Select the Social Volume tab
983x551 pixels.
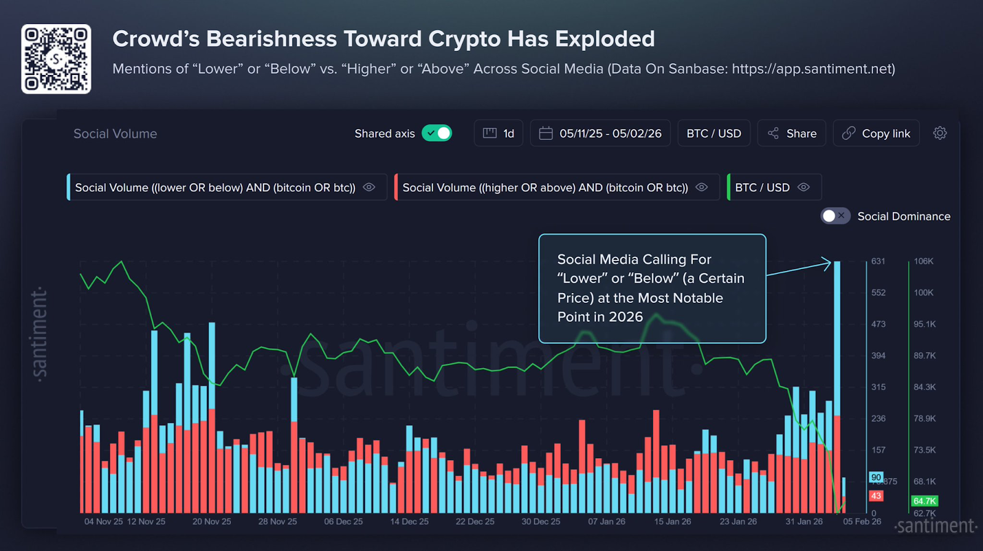pyautogui.click(x=114, y=133)
